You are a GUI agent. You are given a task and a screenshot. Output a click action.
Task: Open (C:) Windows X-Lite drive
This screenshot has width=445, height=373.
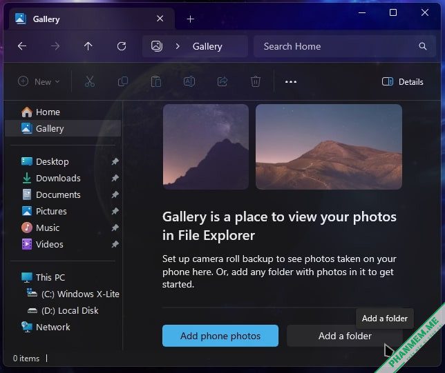[63, 294]
